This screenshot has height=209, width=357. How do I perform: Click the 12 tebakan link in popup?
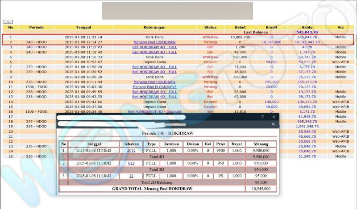(131, 176)
